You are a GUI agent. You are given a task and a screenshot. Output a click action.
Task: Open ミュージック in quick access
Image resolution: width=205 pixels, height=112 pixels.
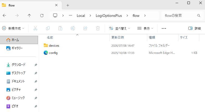pyautogui.click(x=15, y=98)
